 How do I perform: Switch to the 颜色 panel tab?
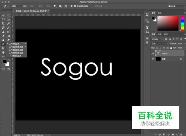(153, 13)
